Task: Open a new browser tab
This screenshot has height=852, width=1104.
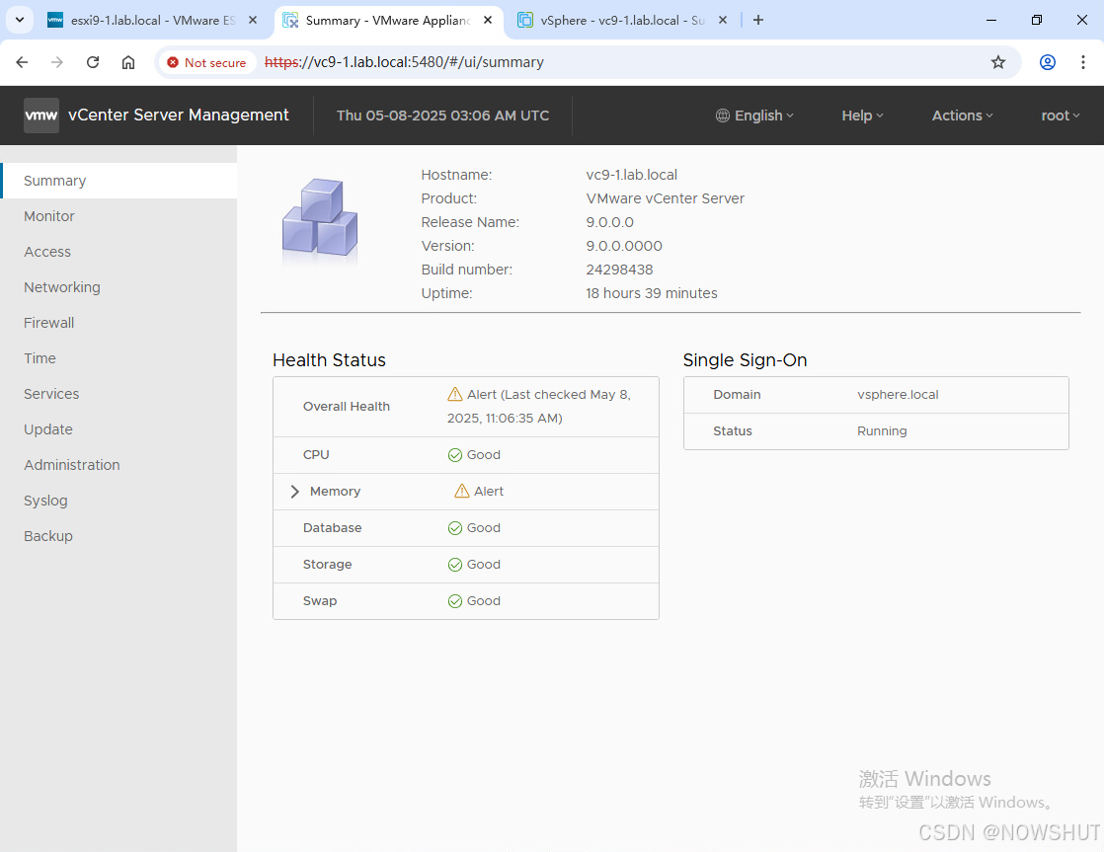Action: (x=758, y=20)
